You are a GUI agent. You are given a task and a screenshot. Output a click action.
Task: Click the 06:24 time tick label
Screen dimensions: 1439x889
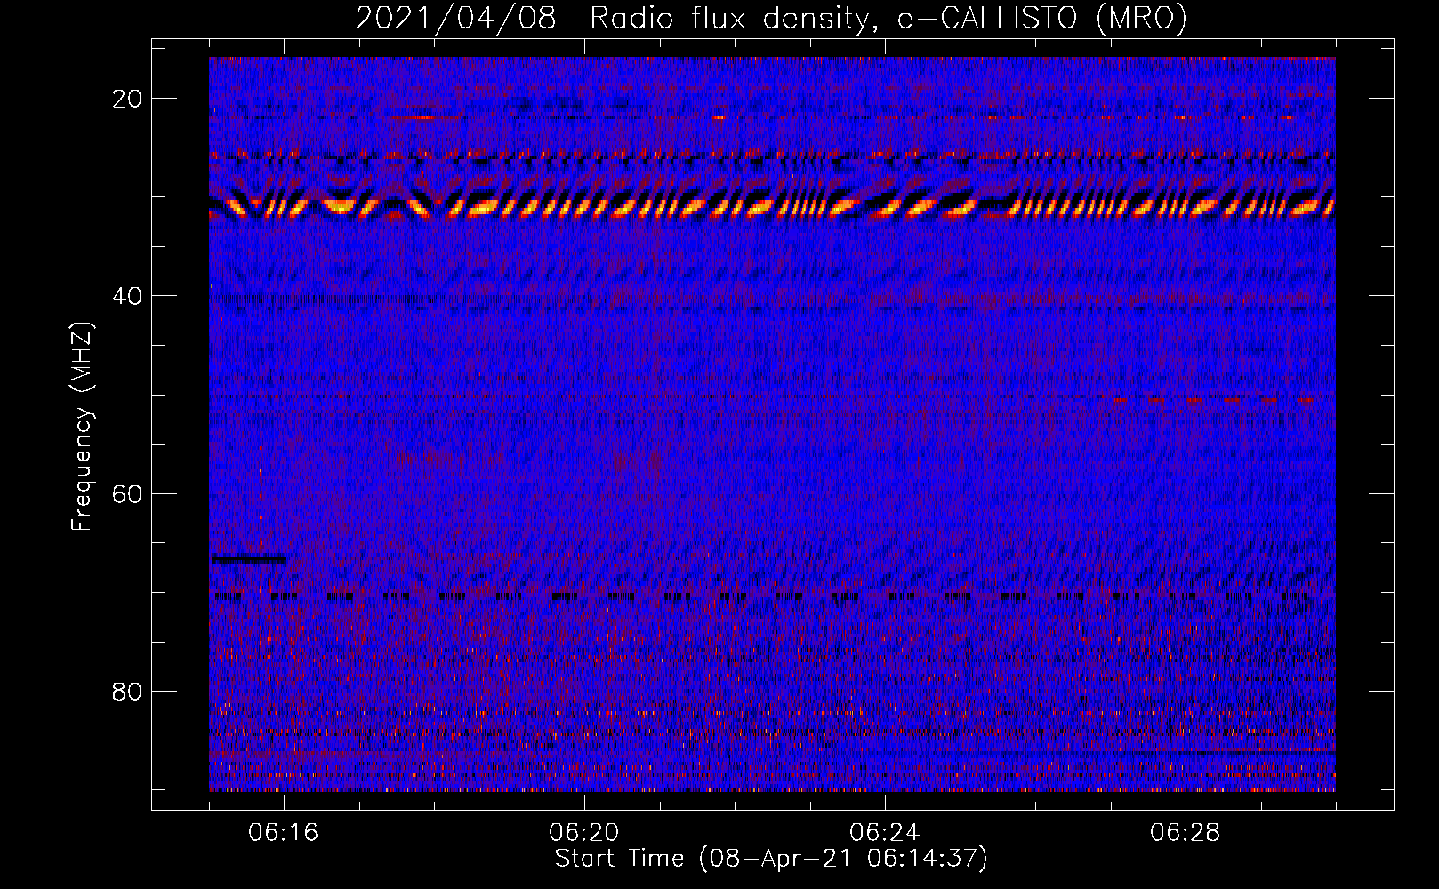[885, 833]
